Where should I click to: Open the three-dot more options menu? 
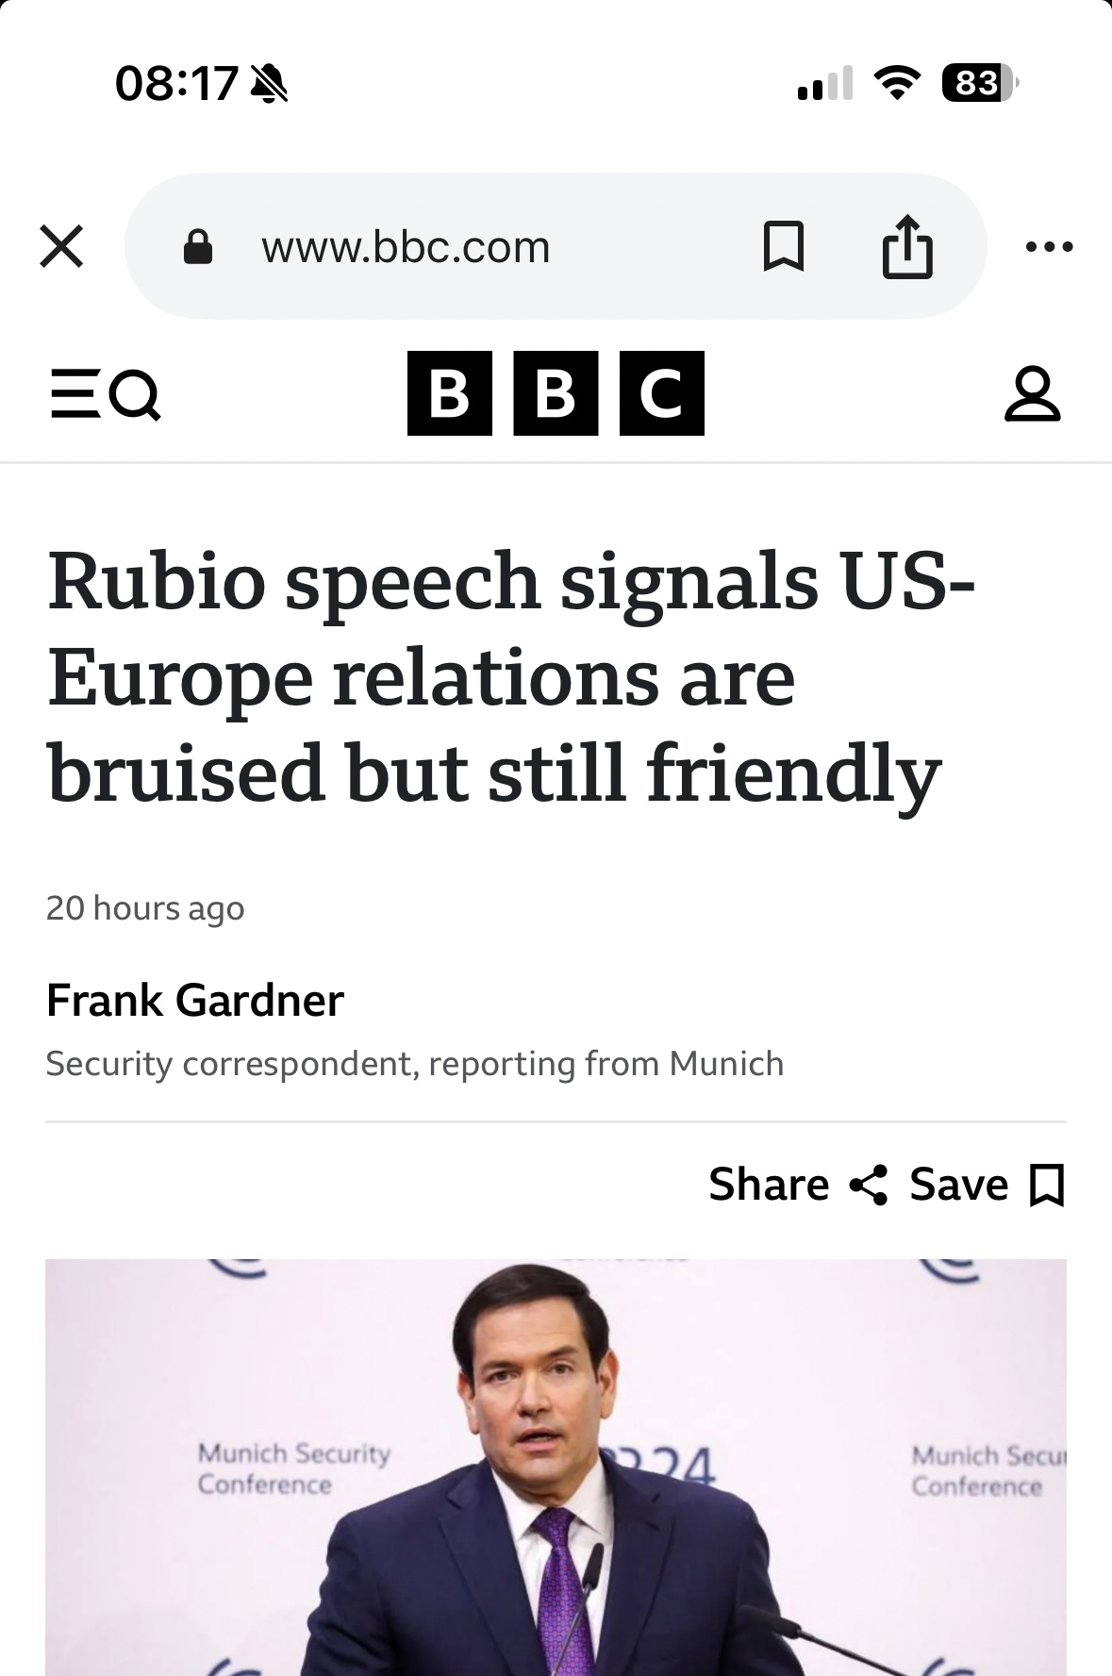coord(1049,247)
